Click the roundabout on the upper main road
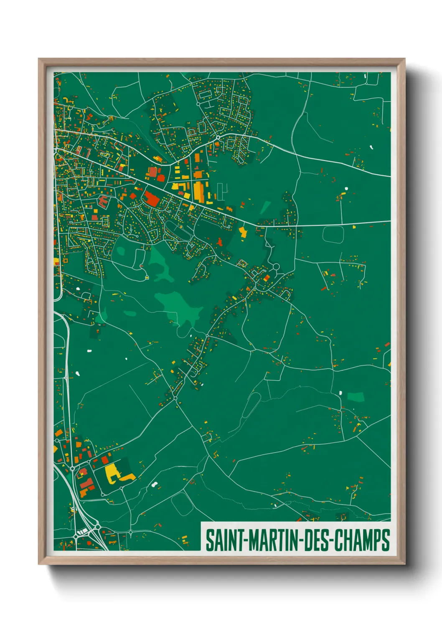 217,138
